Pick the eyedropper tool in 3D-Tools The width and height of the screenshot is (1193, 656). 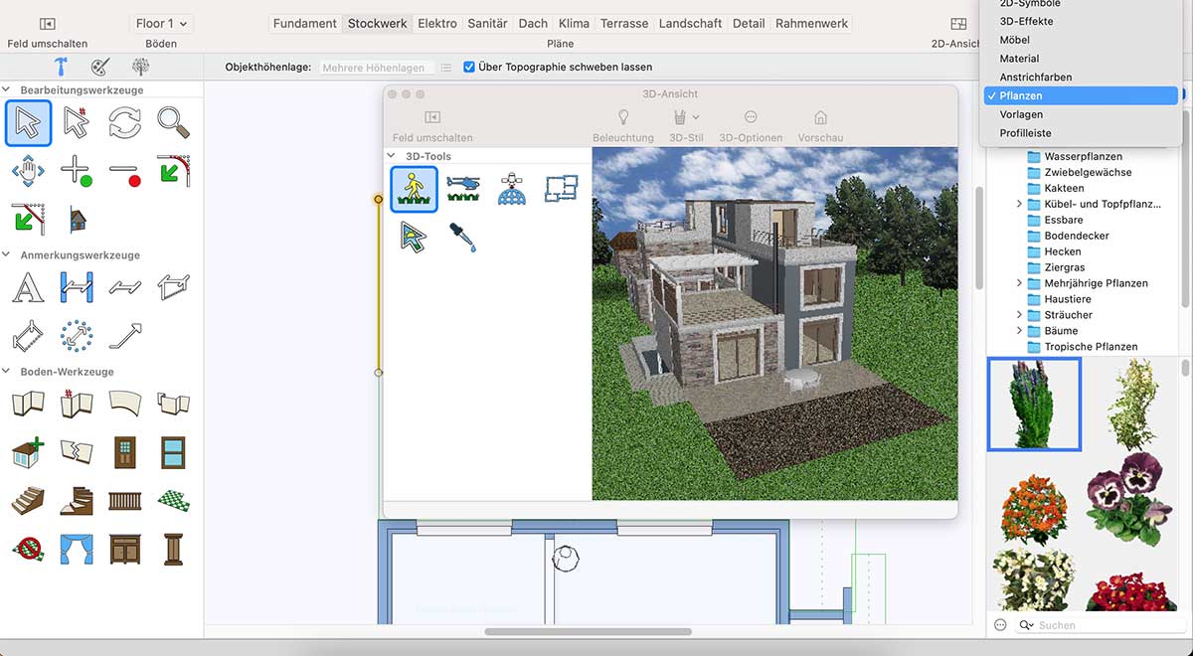[463, 238]
